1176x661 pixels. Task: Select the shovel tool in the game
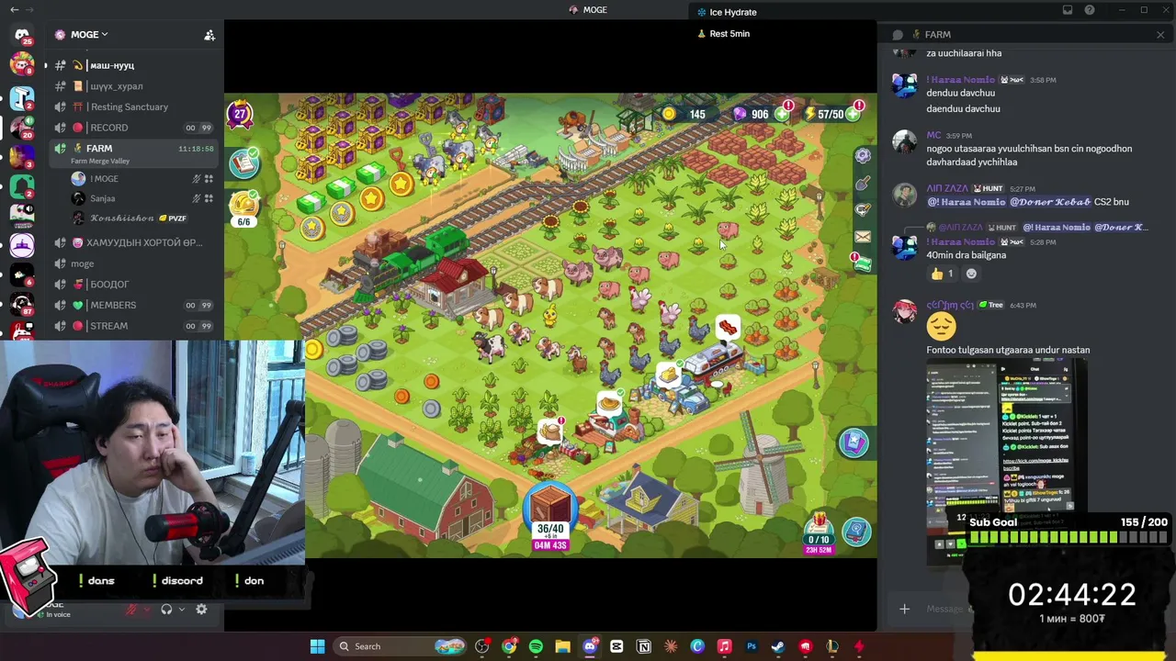pyautogui.click(x=863, y=184)
